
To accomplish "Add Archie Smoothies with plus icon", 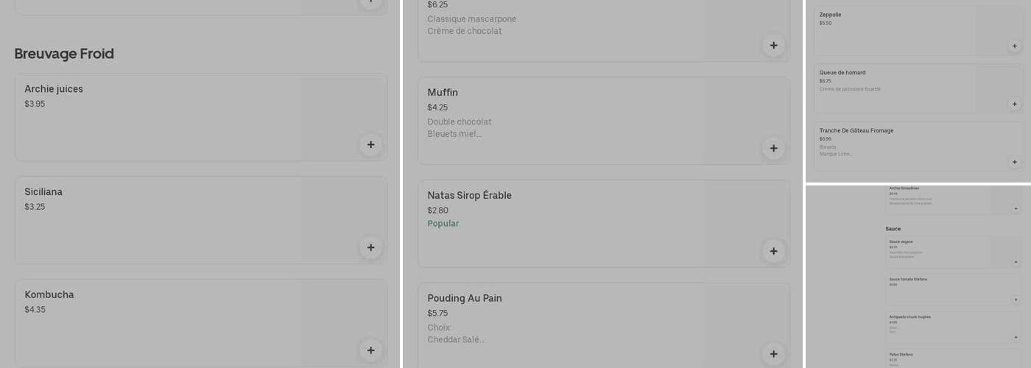I will point(1016,209).
